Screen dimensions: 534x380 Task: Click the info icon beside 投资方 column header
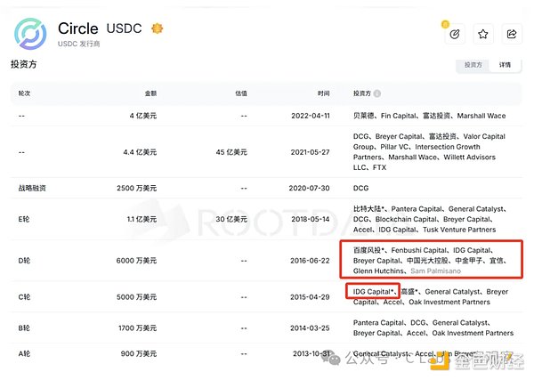click(x=377, y=93)
